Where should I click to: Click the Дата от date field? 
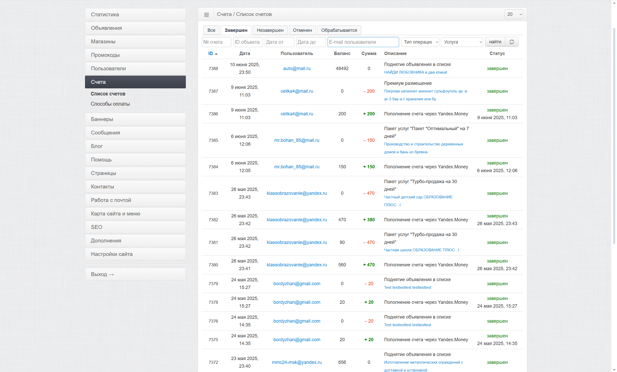[x=279, y=42]
